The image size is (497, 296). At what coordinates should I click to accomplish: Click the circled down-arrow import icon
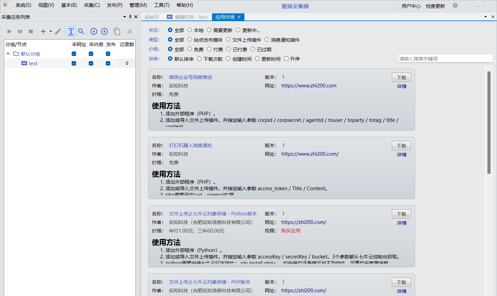point(94,31)
